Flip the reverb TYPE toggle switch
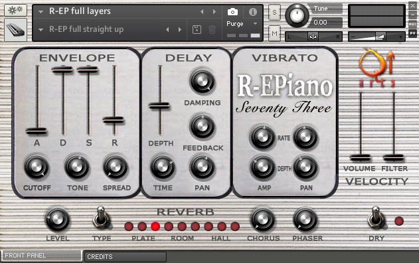Screen dimensions: 419x263 coord(102,217)
